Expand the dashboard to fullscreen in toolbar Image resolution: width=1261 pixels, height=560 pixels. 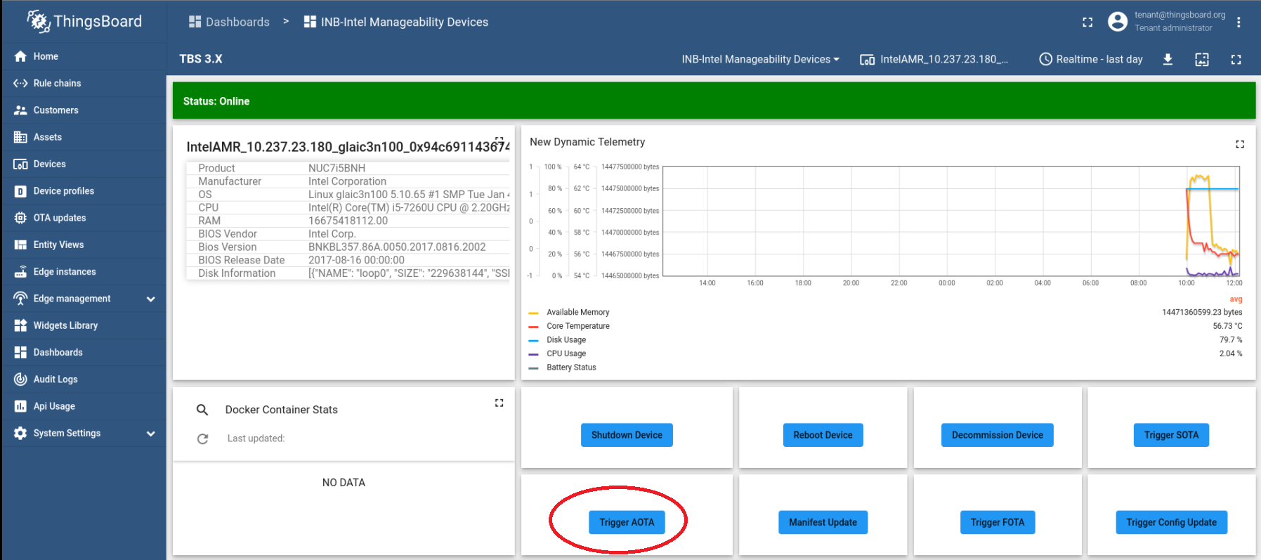coord(1236,60)
